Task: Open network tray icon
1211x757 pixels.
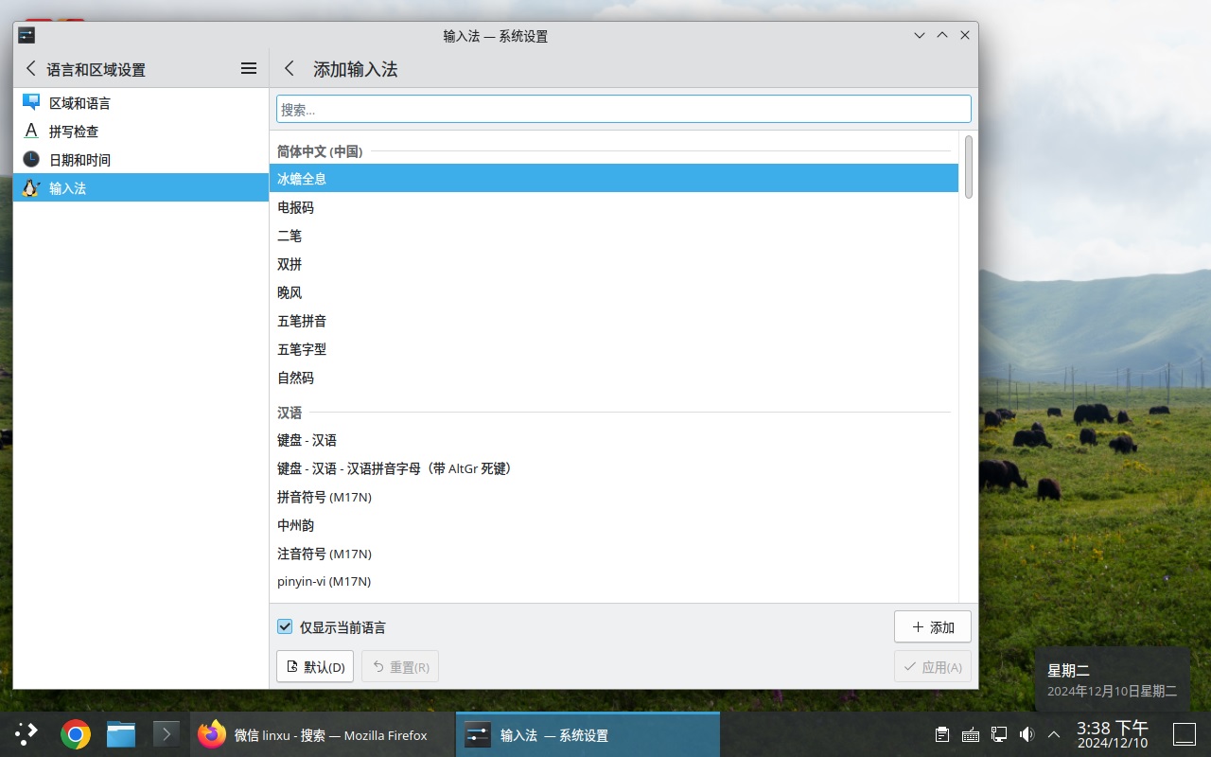Action: pyautogui.click(x=998, y=734)
